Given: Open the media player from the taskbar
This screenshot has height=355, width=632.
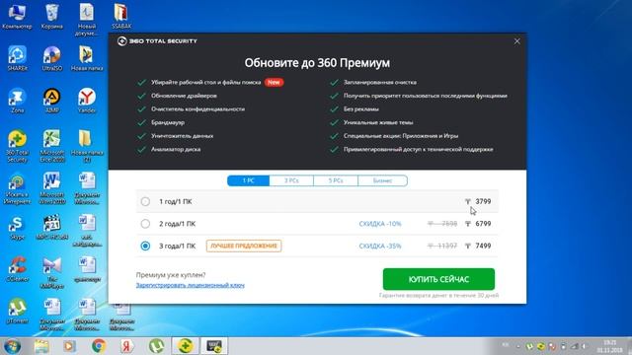Looking at the screenshot, I should pyautogui.click(x=69, y=346).
